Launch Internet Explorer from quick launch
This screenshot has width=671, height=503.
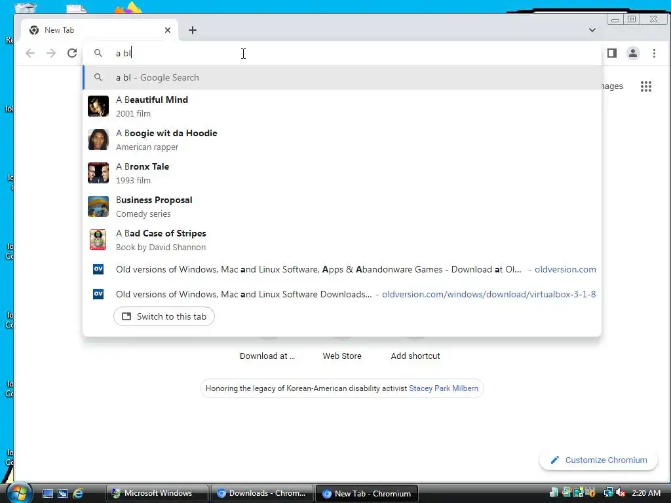[x=78, y=493]
